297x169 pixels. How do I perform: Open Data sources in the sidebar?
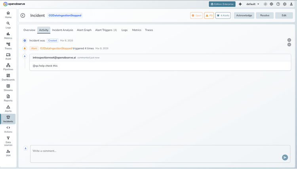click(8, 141)
